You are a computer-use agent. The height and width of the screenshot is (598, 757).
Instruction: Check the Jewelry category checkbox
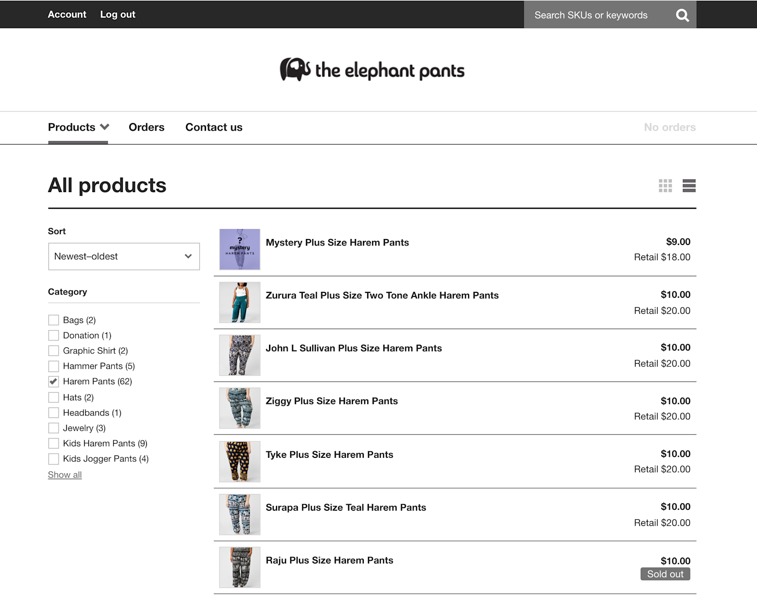[54, 428]
